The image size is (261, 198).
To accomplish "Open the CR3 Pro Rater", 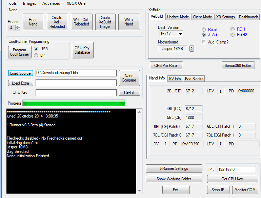I will pos(166,66).
